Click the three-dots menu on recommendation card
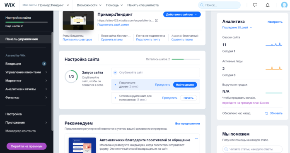This screenshot has width=290, height=153. point(196,138)
